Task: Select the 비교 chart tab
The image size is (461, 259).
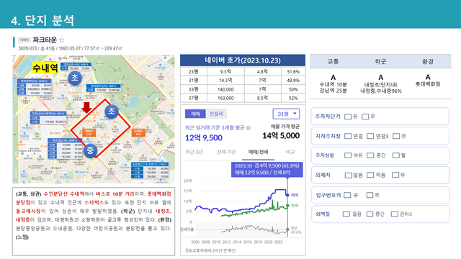Action: pyautogui.click(x=290, y=152)
